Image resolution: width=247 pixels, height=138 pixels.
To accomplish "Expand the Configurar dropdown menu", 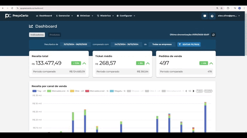I will (x=126, y=16).
